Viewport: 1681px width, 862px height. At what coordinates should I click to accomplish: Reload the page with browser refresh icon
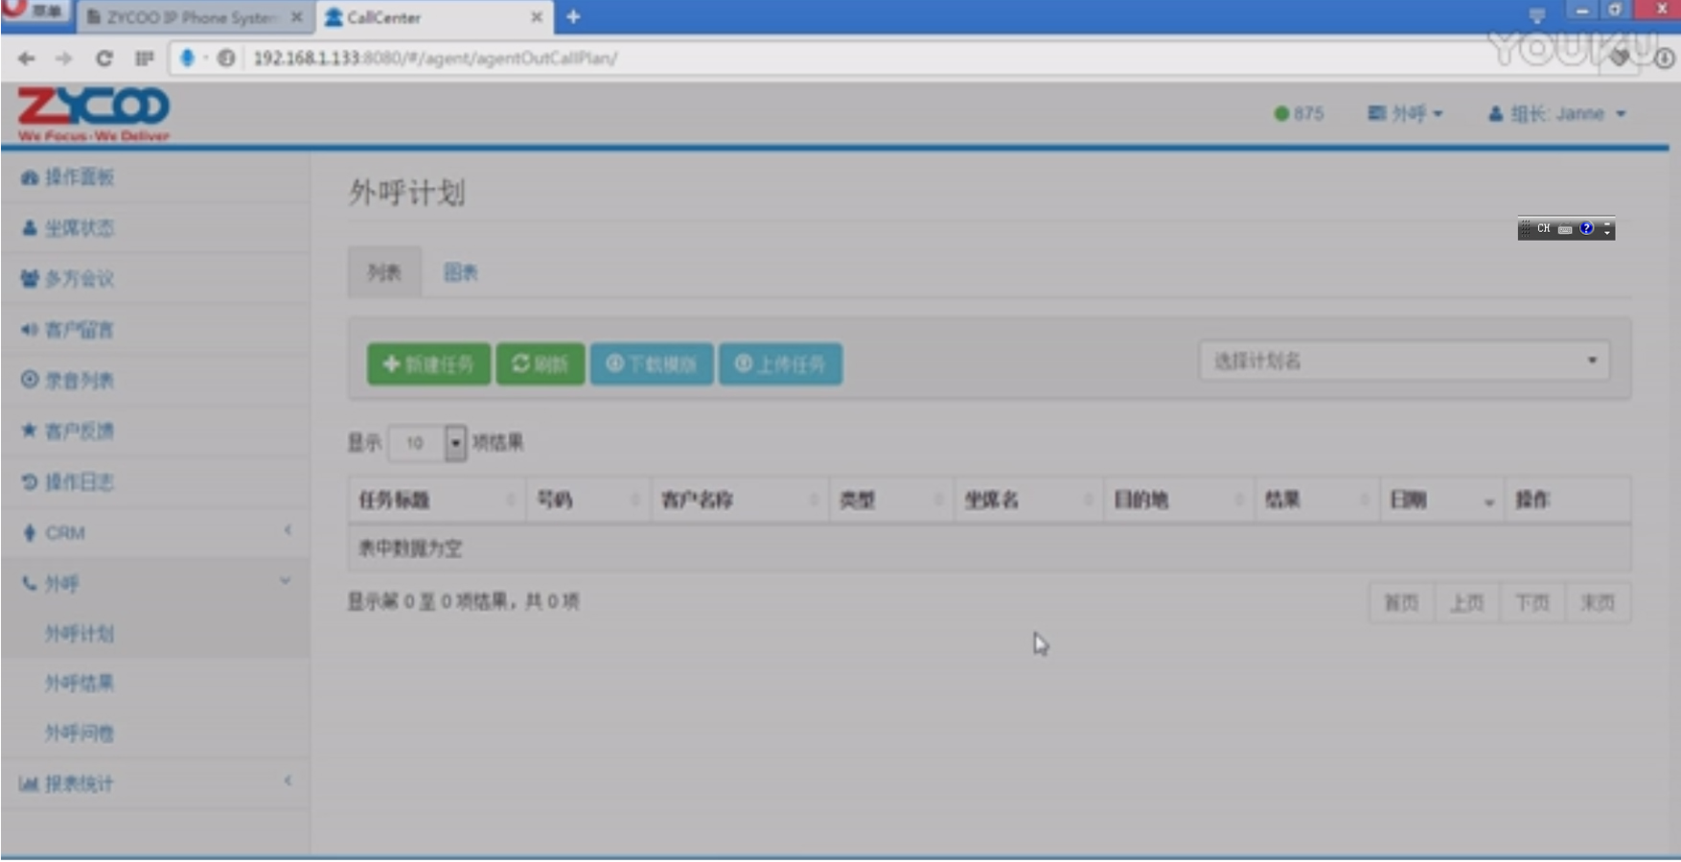104,58
